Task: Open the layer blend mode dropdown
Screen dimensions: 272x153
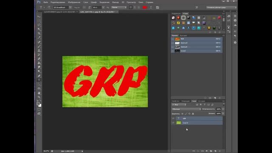Action: [186, 109]
